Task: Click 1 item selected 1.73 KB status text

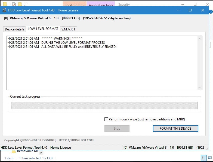Action: (36, 158)
